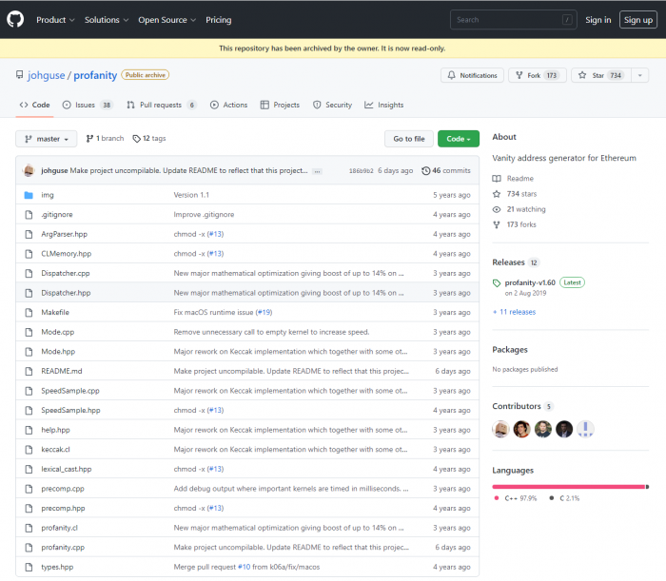Screen dimensions: 666x581
Task: Open the Pricing page
Action: pos(218,20)
